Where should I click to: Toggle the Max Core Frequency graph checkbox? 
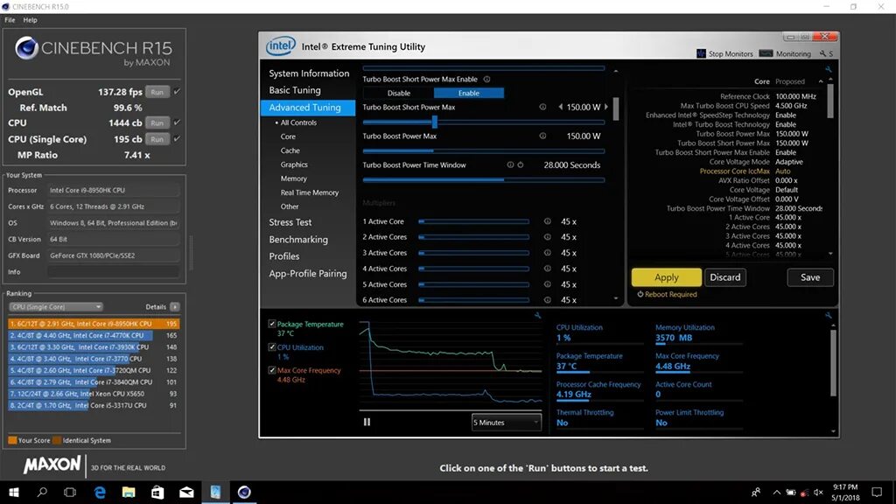272,370
